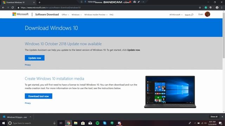Open options arrow for downloaded Windows10Upgrade file
Screen dimensions: 225x126
pos(30,117)
